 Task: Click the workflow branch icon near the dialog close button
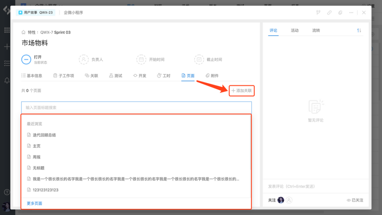(318, 12)
